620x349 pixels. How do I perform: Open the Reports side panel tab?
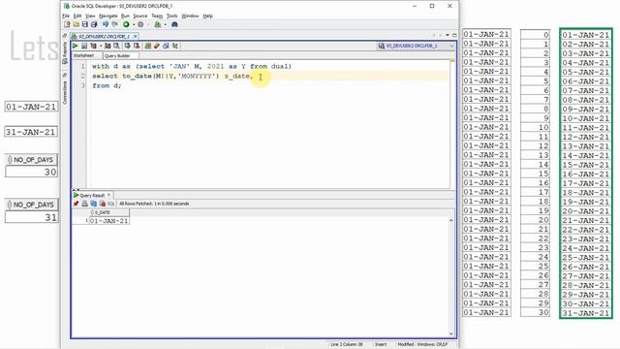(65, 52)
